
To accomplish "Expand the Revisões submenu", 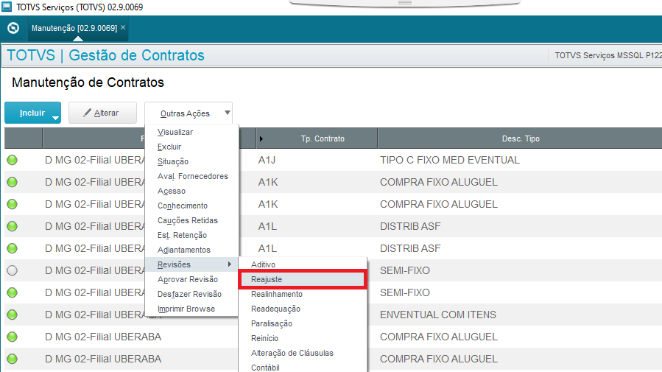I will click(x=191, y=264).
